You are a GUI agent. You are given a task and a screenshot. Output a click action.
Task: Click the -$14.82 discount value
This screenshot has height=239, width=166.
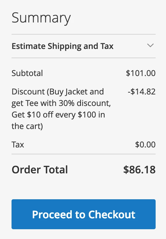tap(142, 92)
